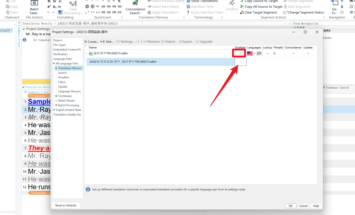Select Penalties in the settings tree
355x215 pixels.
64,77
